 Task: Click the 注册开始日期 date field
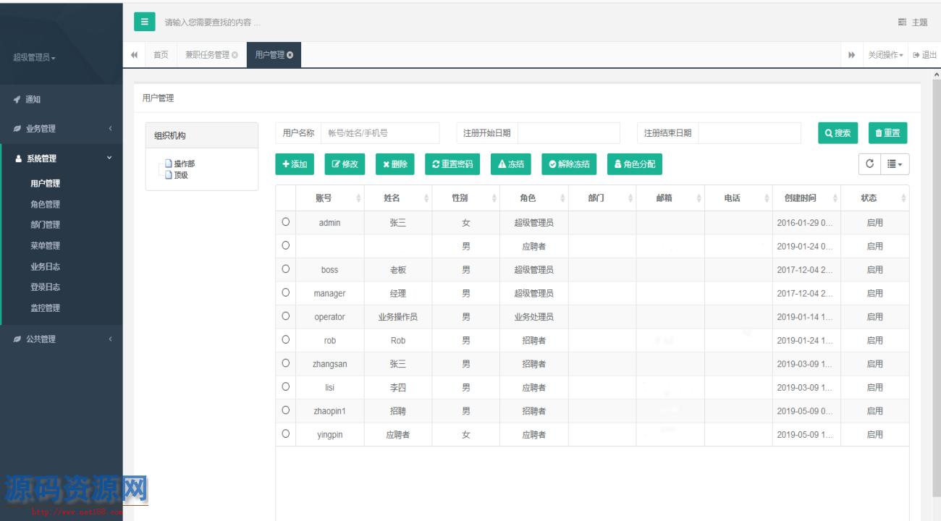pyautogui.click(x=569, y=133)
